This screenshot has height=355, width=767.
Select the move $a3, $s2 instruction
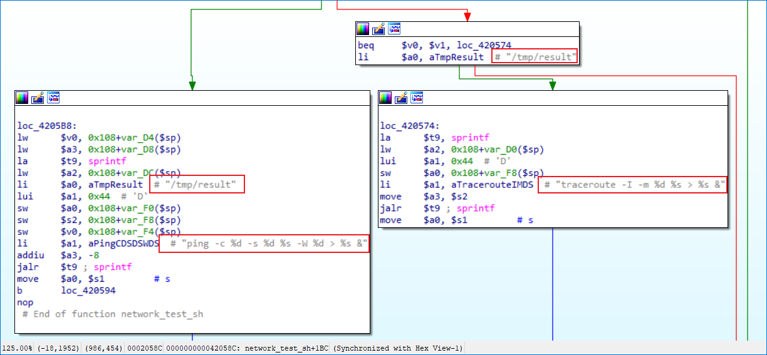coord(424,197)
